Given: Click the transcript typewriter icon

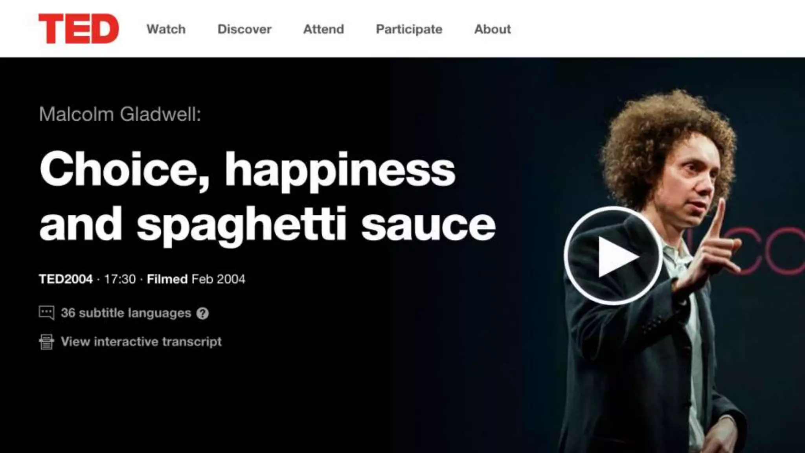Looking at the screenshot, I should point(46,342).
